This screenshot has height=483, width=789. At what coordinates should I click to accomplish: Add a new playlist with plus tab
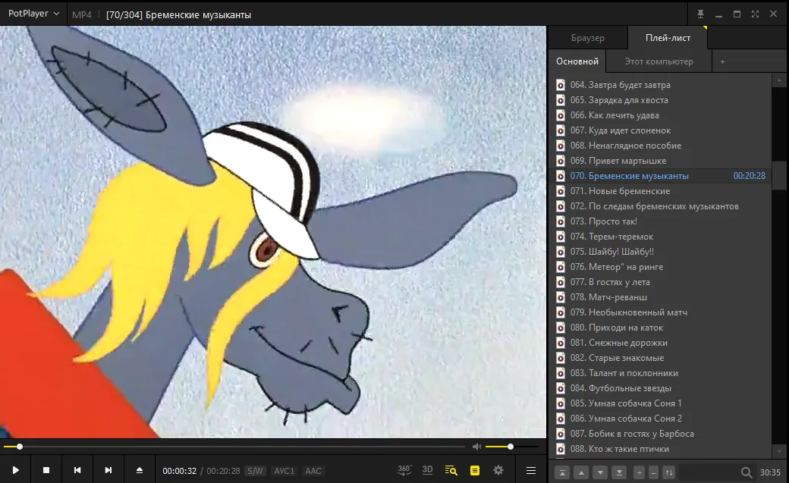tap(722, 61)
